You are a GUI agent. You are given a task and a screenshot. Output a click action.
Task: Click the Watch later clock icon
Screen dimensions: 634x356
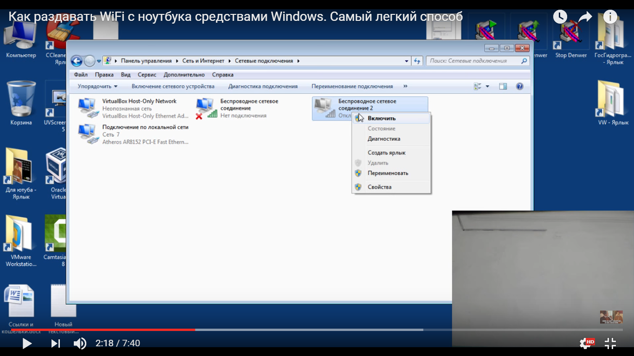click(560, 17)
